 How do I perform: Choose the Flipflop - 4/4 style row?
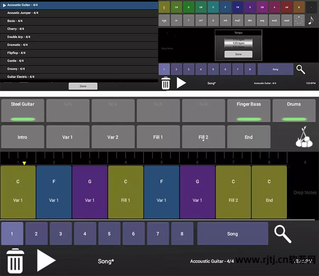[79, 53]
